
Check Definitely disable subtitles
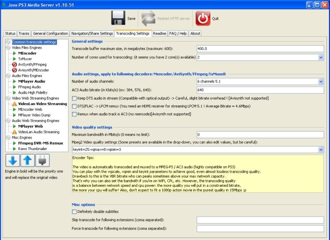pos(74,212)
